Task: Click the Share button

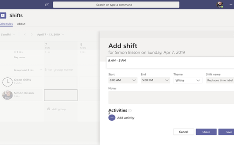Action: pos(206,132)
